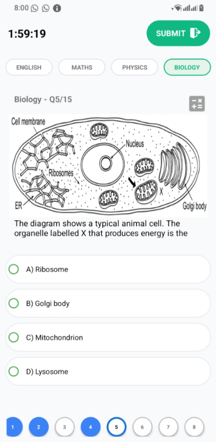
Task: Submit the exam with the SUBMIT button
Action: (178, 33)
